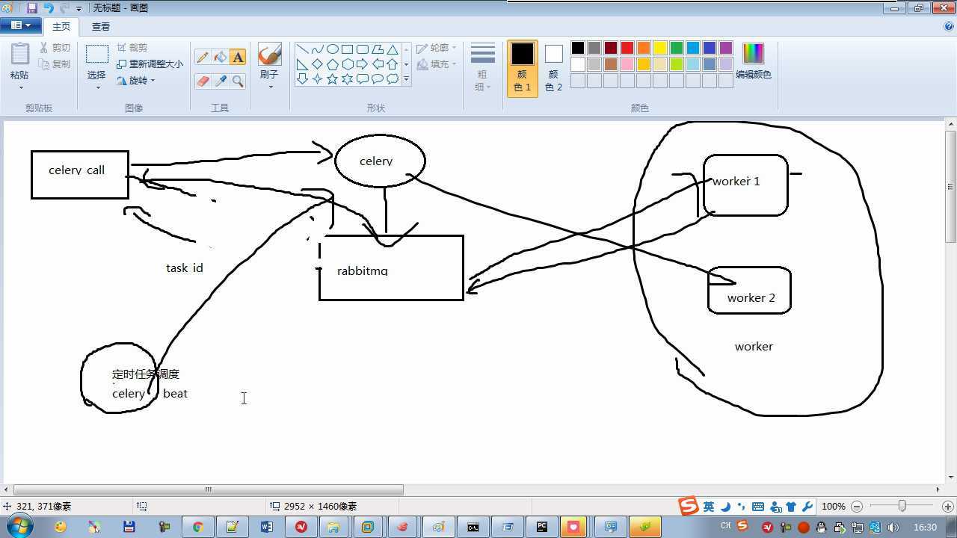957x538 pixels.
Task: Open the line Size (粗细) dropdown
Action: click(483, 68)
